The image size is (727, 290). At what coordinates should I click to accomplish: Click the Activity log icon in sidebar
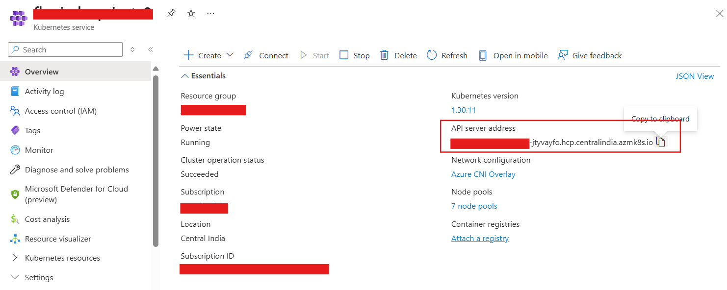(x=15, y=91)
